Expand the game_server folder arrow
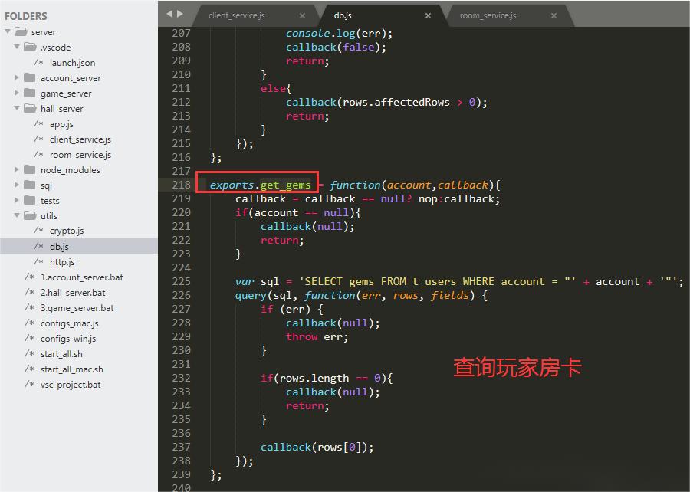Viewport: 690px width, 492px height. [17, 93]
